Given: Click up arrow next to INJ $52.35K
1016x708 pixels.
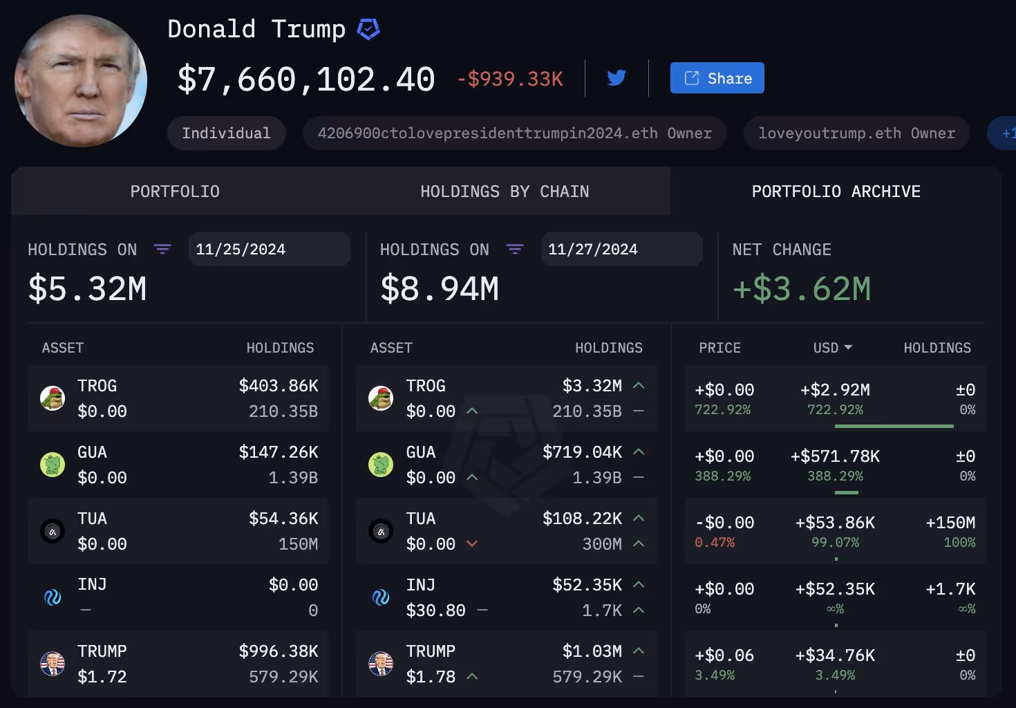Looking at the screenshot, I should tap(639, 584).
